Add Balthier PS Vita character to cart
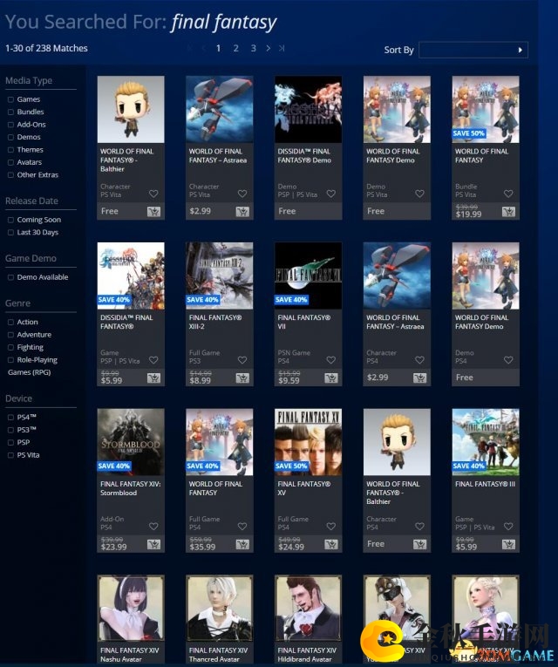The image size is (558, 667). point(153,211)
